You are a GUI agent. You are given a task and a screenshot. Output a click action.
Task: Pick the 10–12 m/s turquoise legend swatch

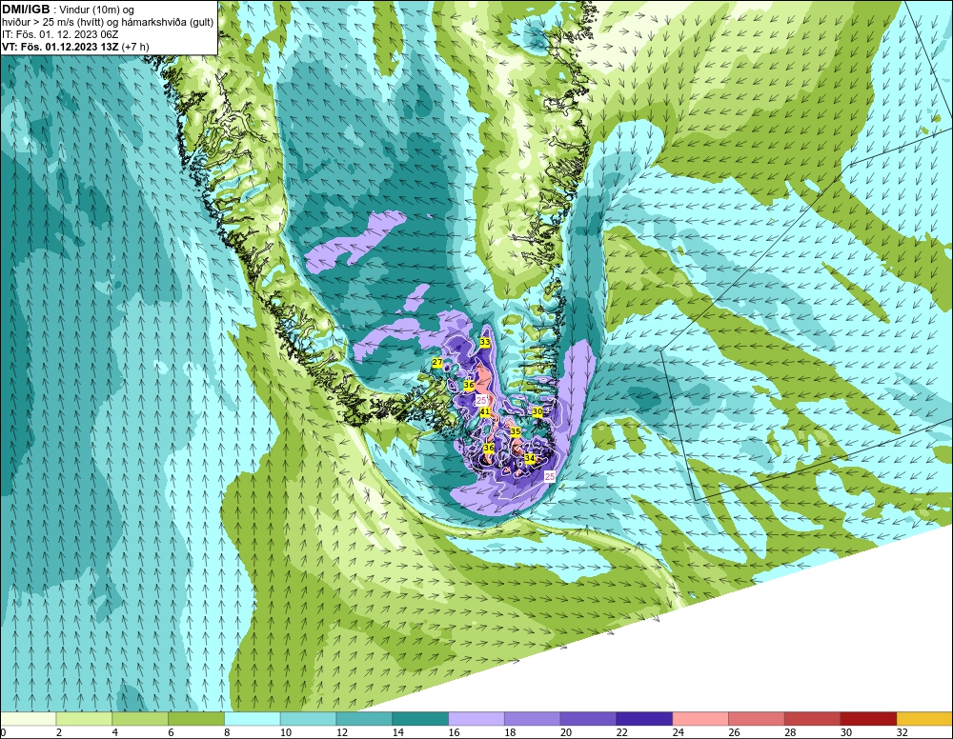point(308,719)
